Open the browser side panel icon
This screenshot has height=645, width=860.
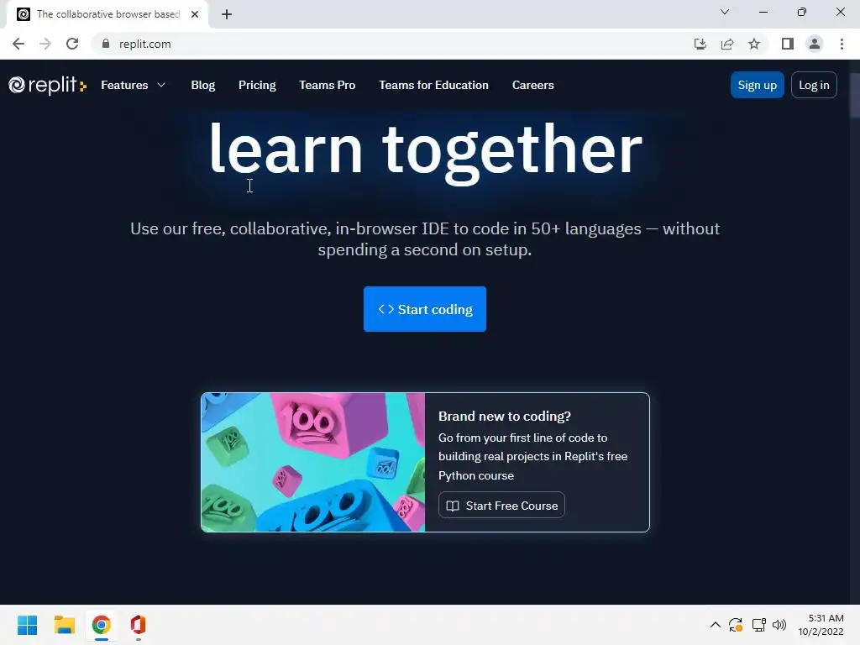pyautogui.click(x=788, y=44)
